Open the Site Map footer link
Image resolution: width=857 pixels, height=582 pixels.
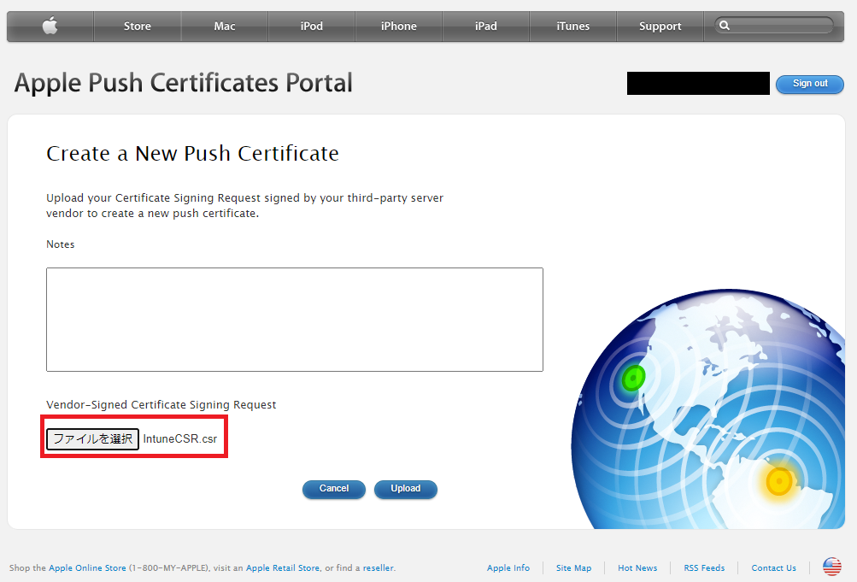[574, 567]
